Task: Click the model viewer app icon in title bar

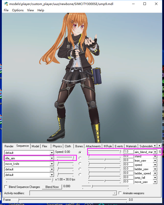Action: click(x=6, y=4)
